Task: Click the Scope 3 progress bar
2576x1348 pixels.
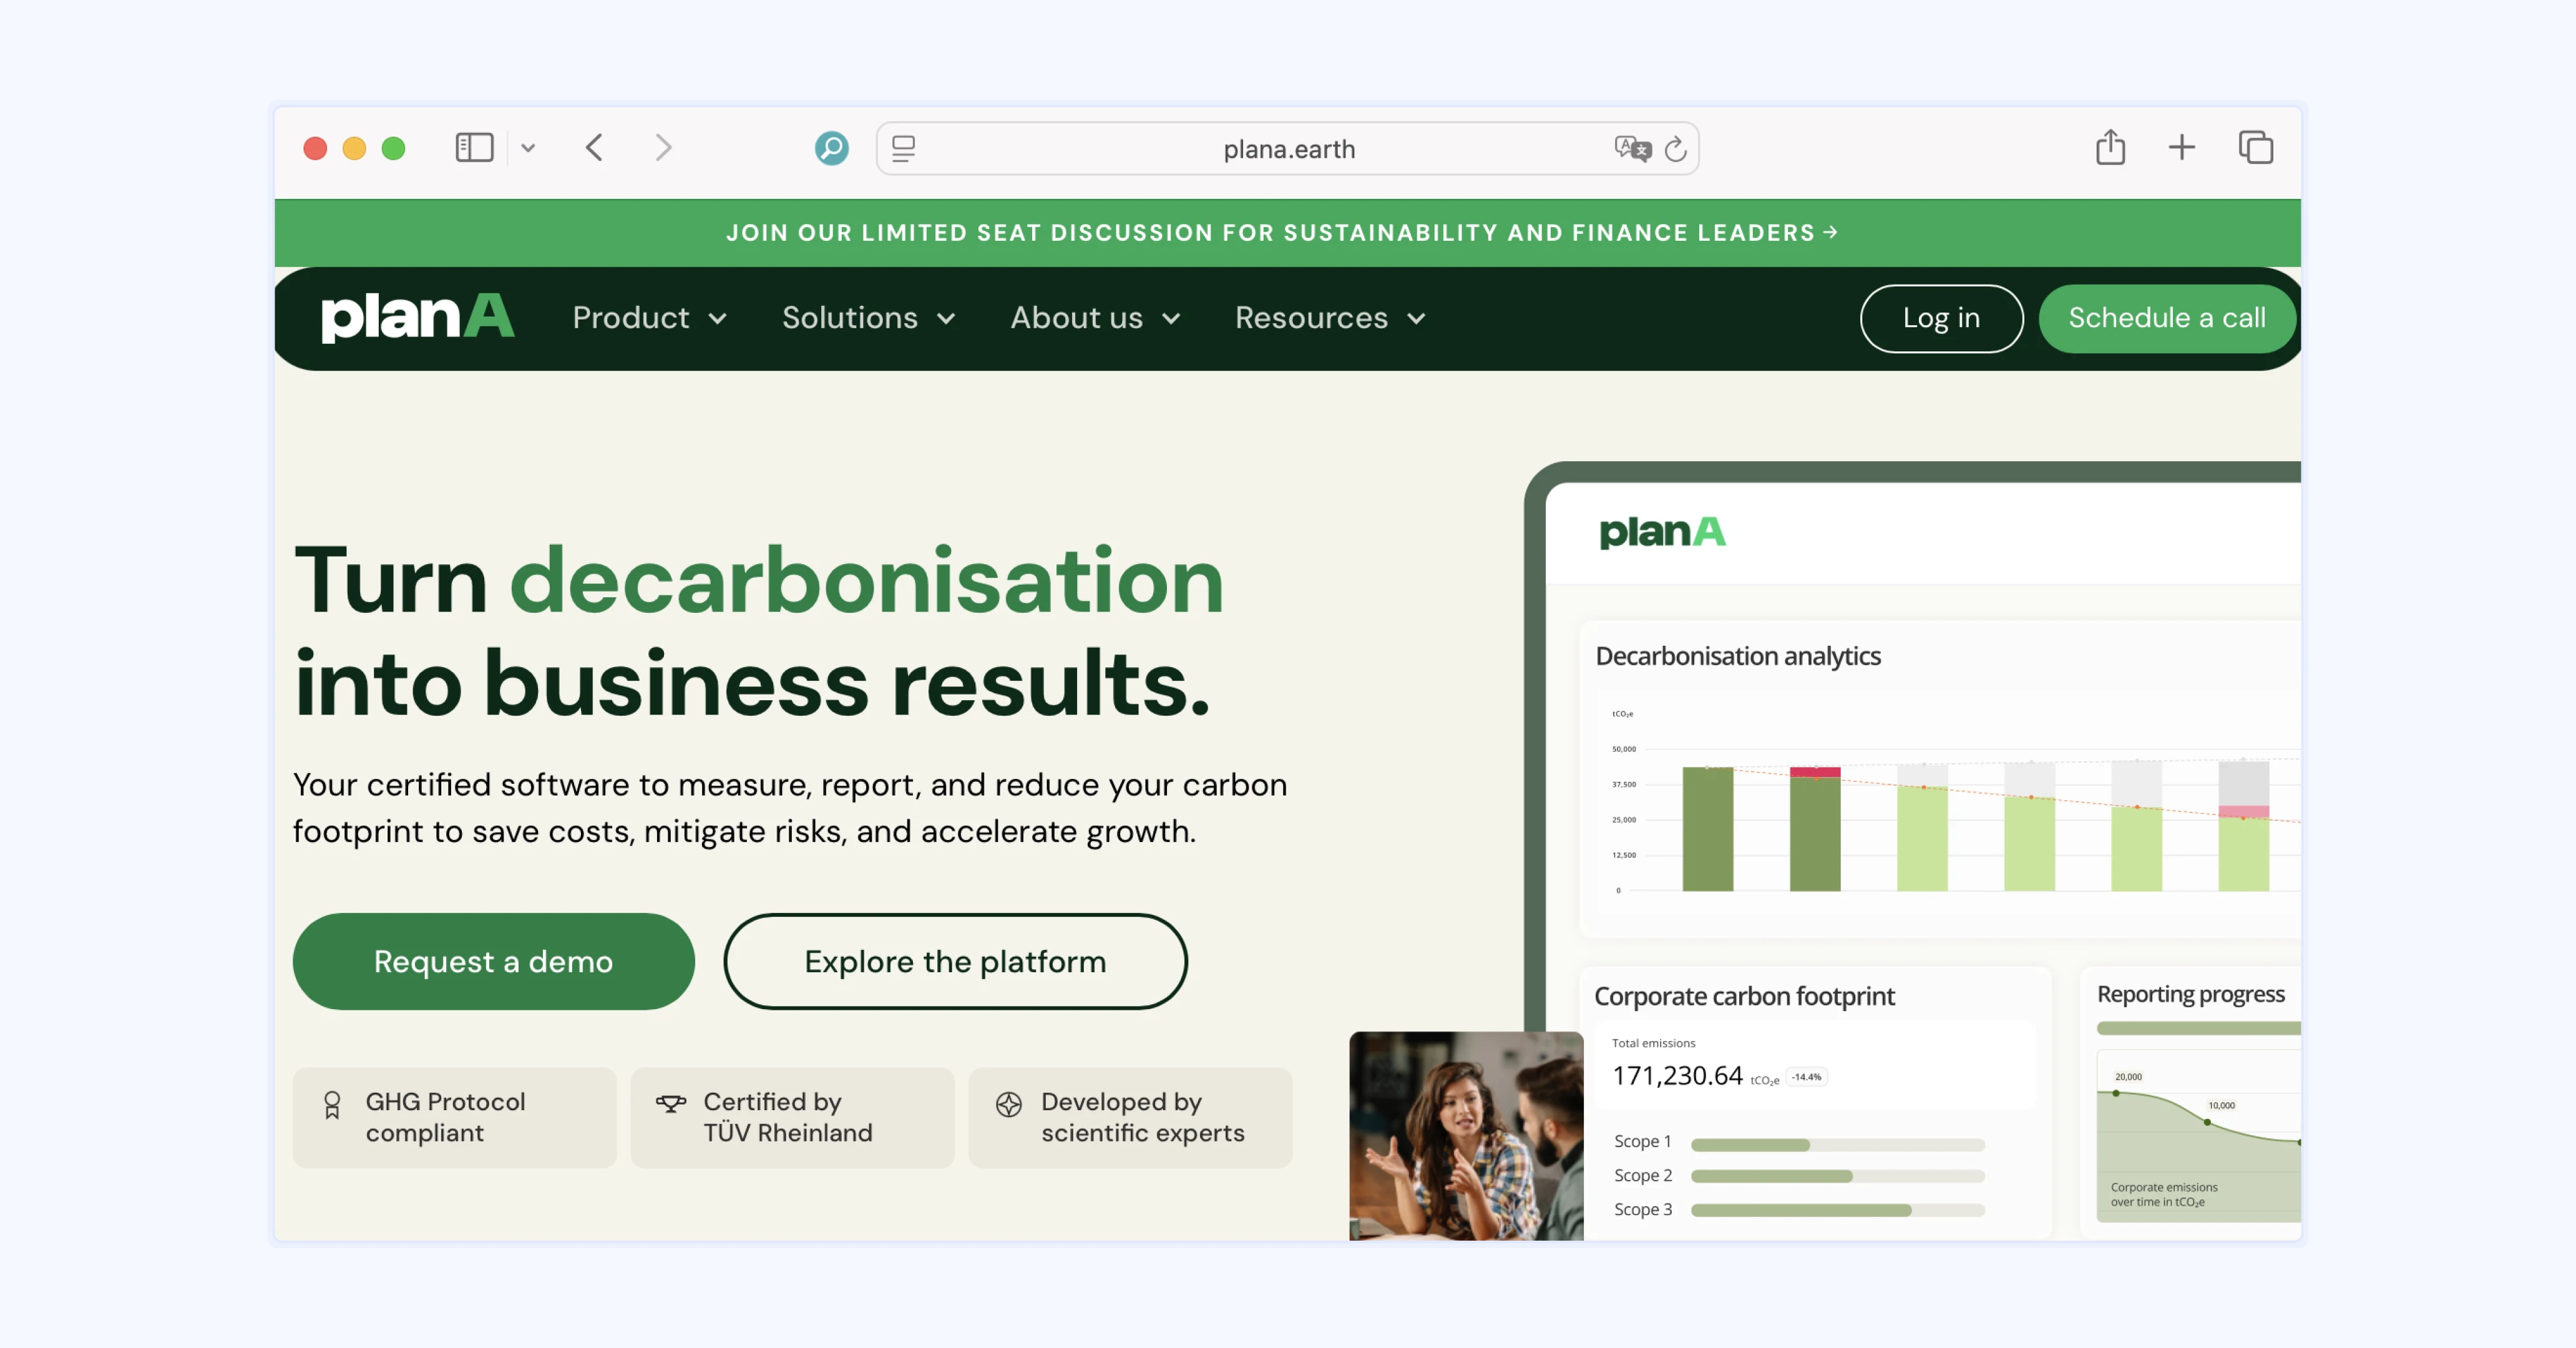Action: click(1837, 1210)
